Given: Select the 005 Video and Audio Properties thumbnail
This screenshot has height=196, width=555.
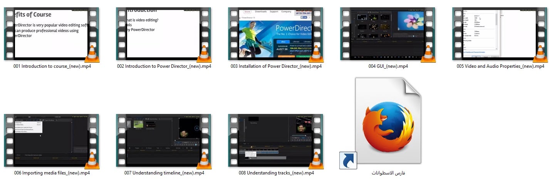Looking at the screenshot, I should pos(500,34).
